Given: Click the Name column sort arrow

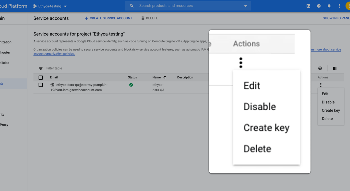Looking at the screenshot, I should 165,77.
